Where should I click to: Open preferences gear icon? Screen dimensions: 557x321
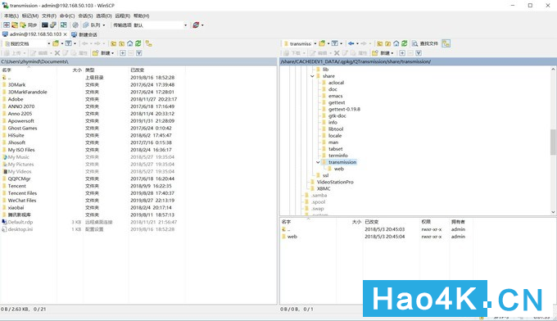tap(75, 25)
